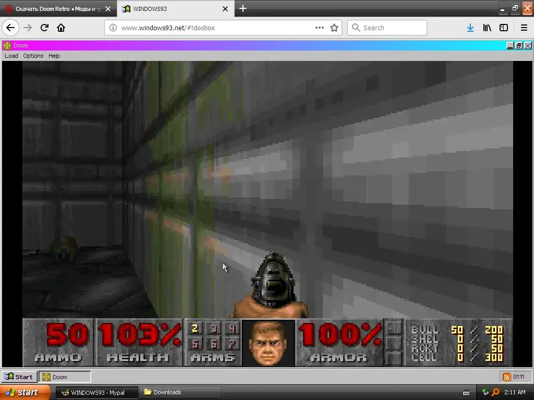
Task: Click the distant enemy down the corridor
Action: click(65, 247)
